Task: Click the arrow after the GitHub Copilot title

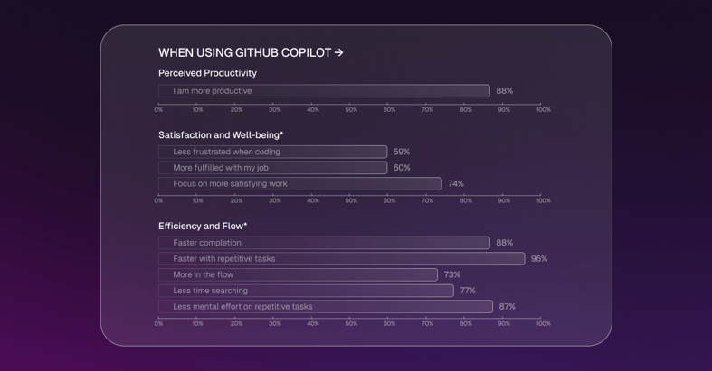Action: (339, 53)
